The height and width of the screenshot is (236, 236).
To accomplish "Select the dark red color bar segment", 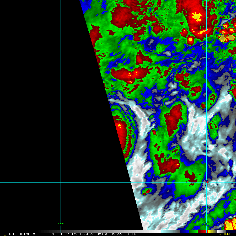I will click(202, 231).
